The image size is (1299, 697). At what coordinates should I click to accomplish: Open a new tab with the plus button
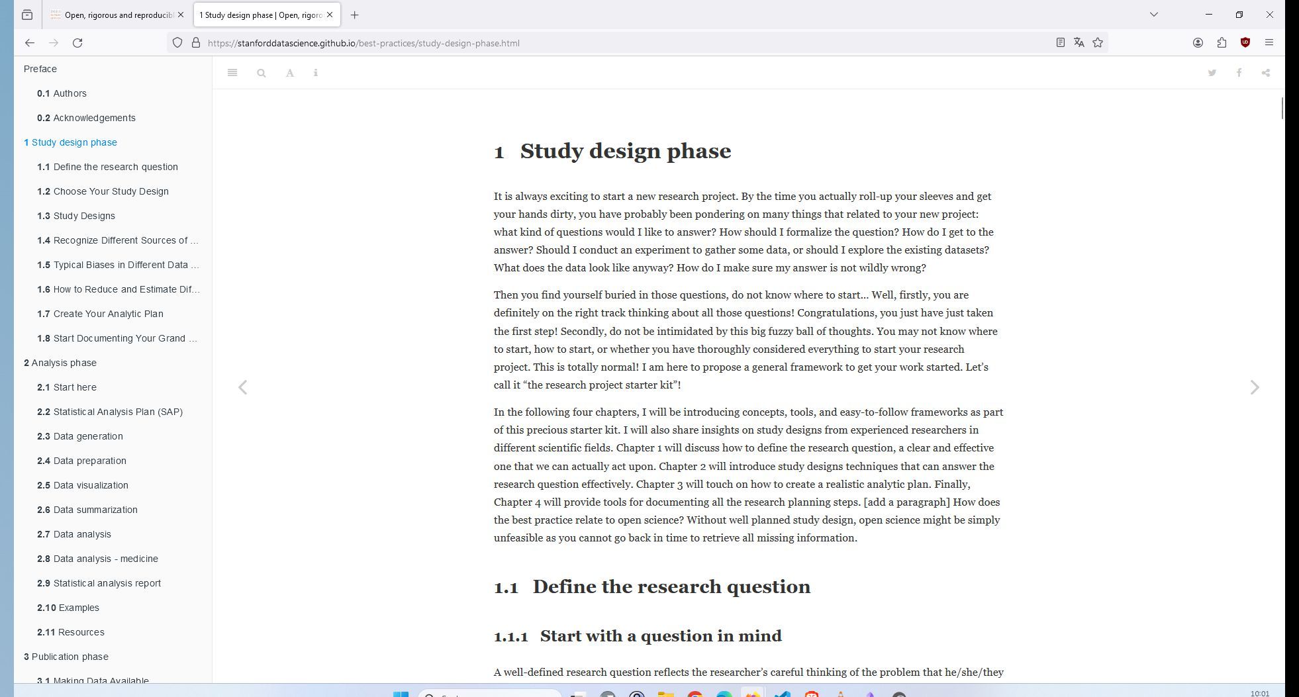pyautogui.click(x=355, y=15)
